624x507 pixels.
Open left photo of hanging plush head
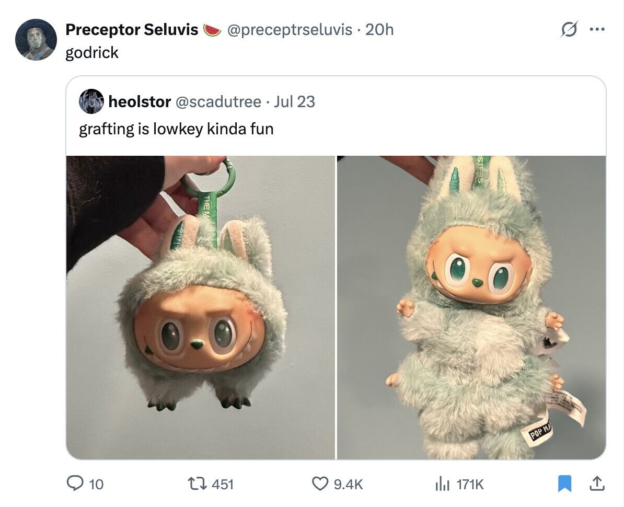coord(201,307)
